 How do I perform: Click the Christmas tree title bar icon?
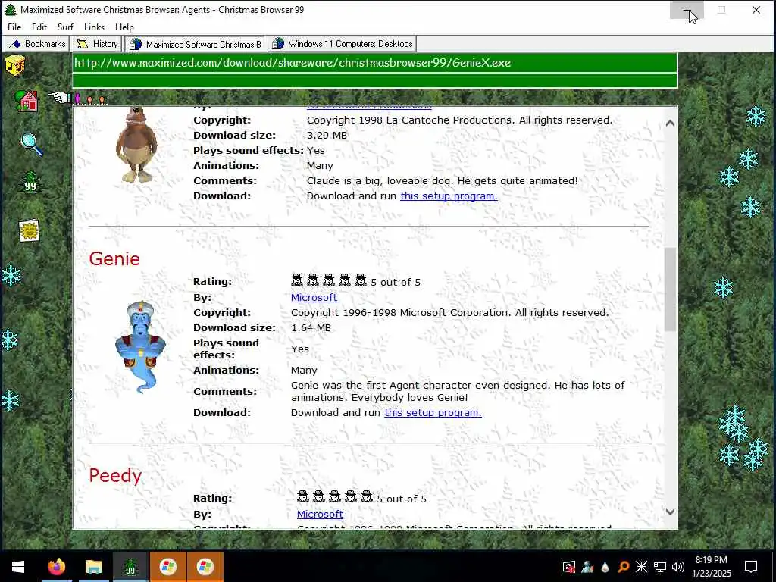(x=11, y=9)
